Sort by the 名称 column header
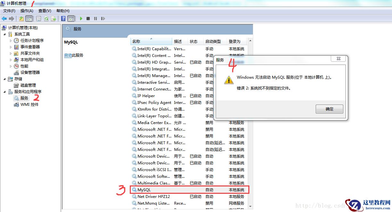Screen dimensions: 392x212 [151, 41]
